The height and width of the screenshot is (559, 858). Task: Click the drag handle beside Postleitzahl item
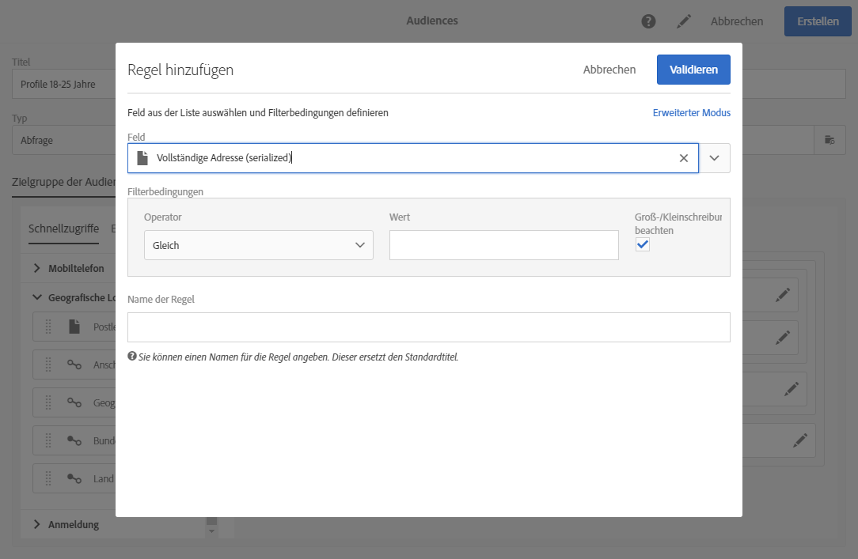47,327
